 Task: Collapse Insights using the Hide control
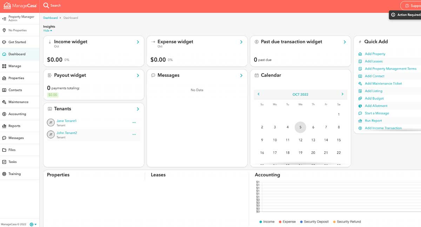(x=47, y=31)
